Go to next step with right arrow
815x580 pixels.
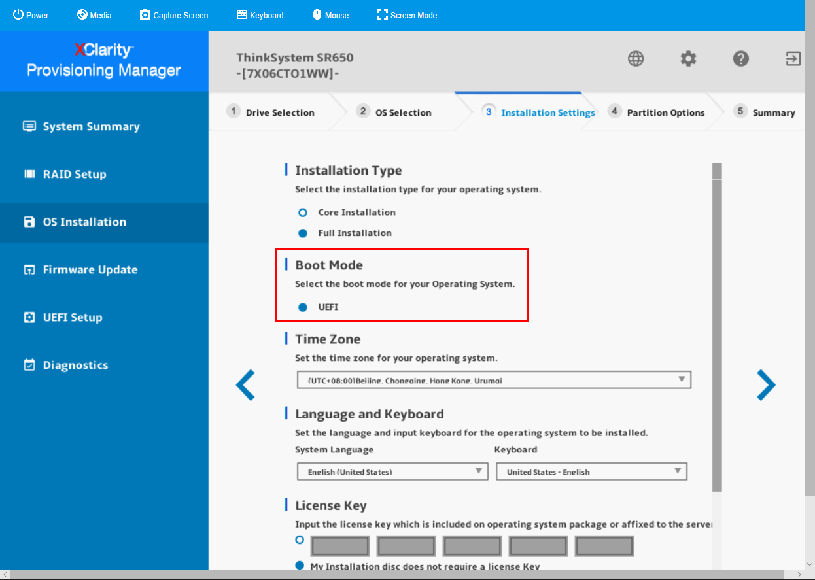click(x=766, y=385)
